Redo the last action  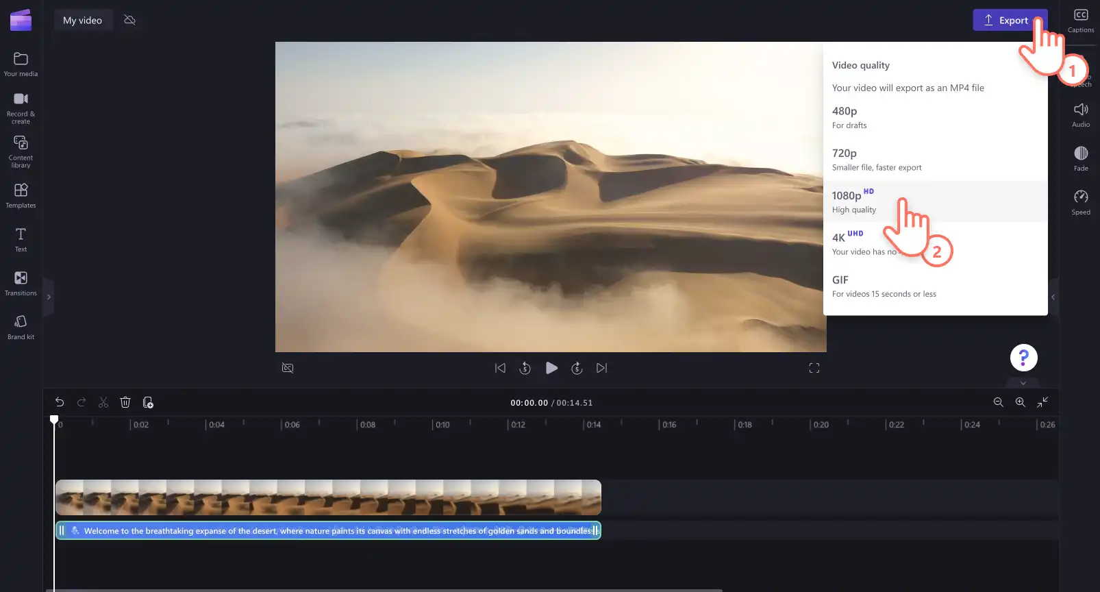click(82, 402)
